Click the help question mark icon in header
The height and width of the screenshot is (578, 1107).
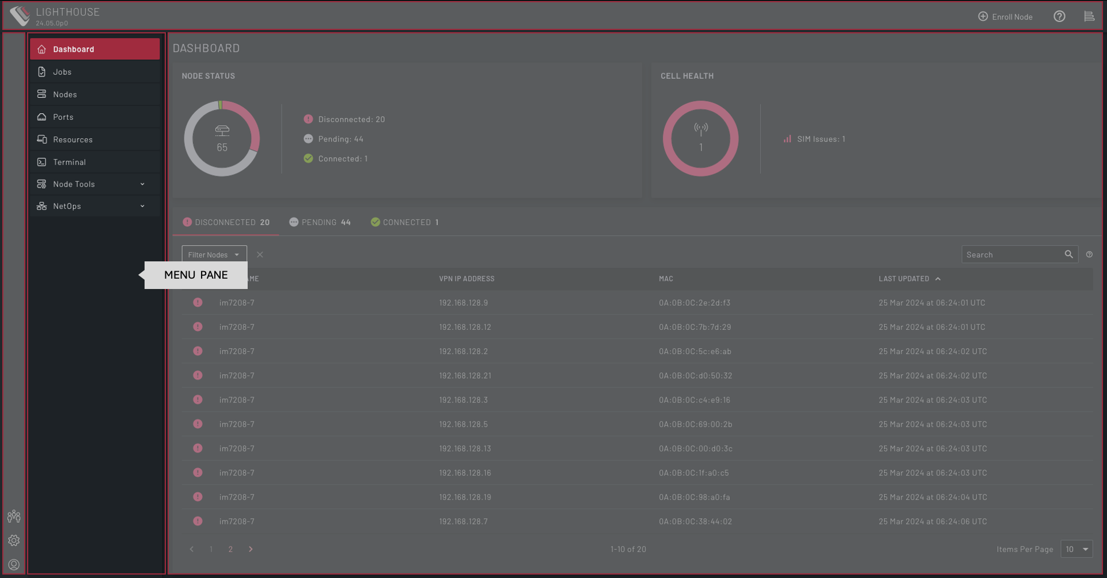pyautogui.click(x=1059, y=17)
